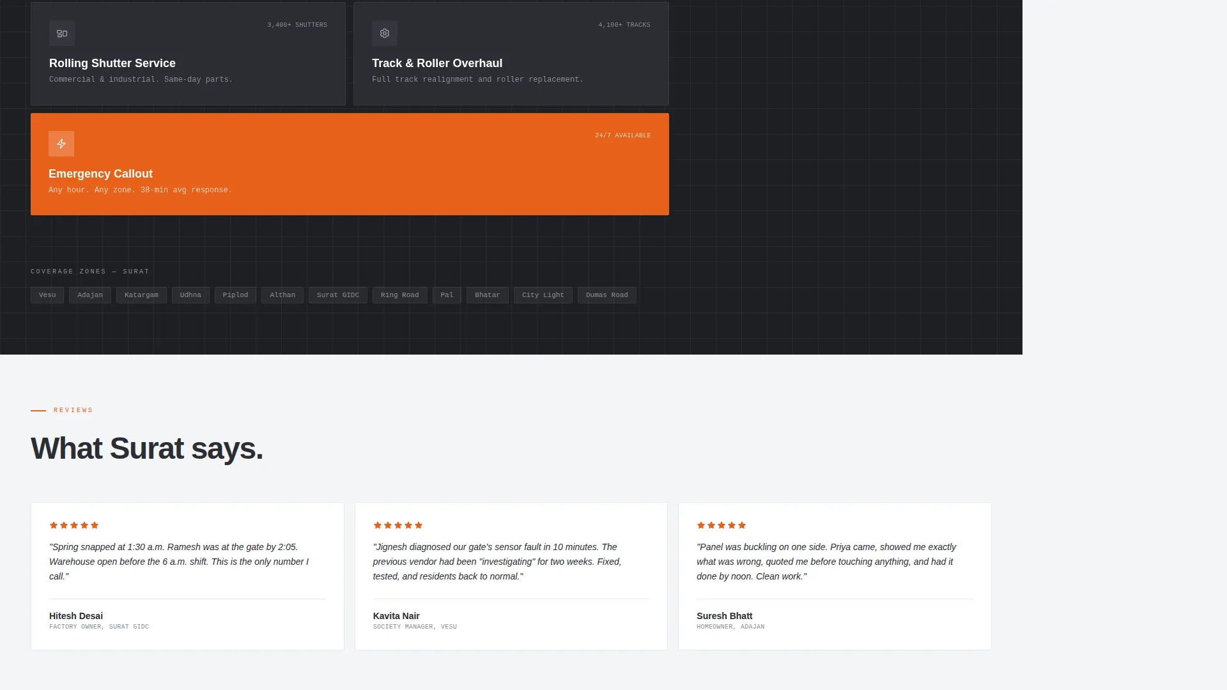
Task: Click the orange REVIEWS section label
Action: [73, 410]
